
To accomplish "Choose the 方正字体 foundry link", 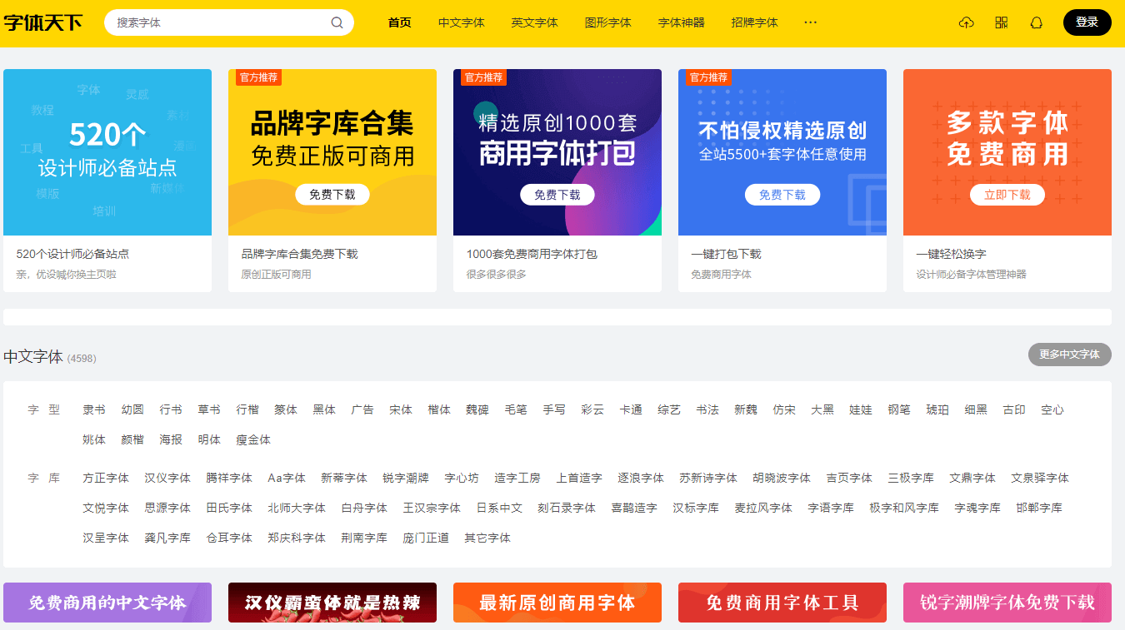I will click(x=106, y=478).
